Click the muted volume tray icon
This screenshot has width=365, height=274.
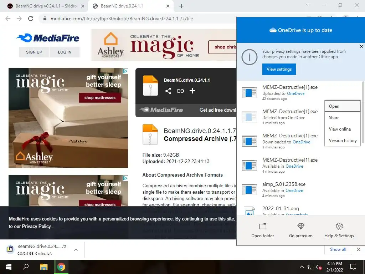coord(319,267)
